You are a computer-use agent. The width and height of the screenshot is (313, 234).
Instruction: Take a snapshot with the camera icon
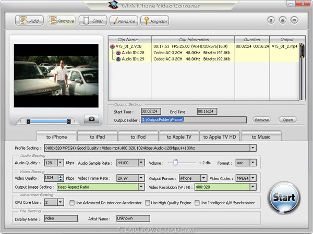[x=91, y=119]
